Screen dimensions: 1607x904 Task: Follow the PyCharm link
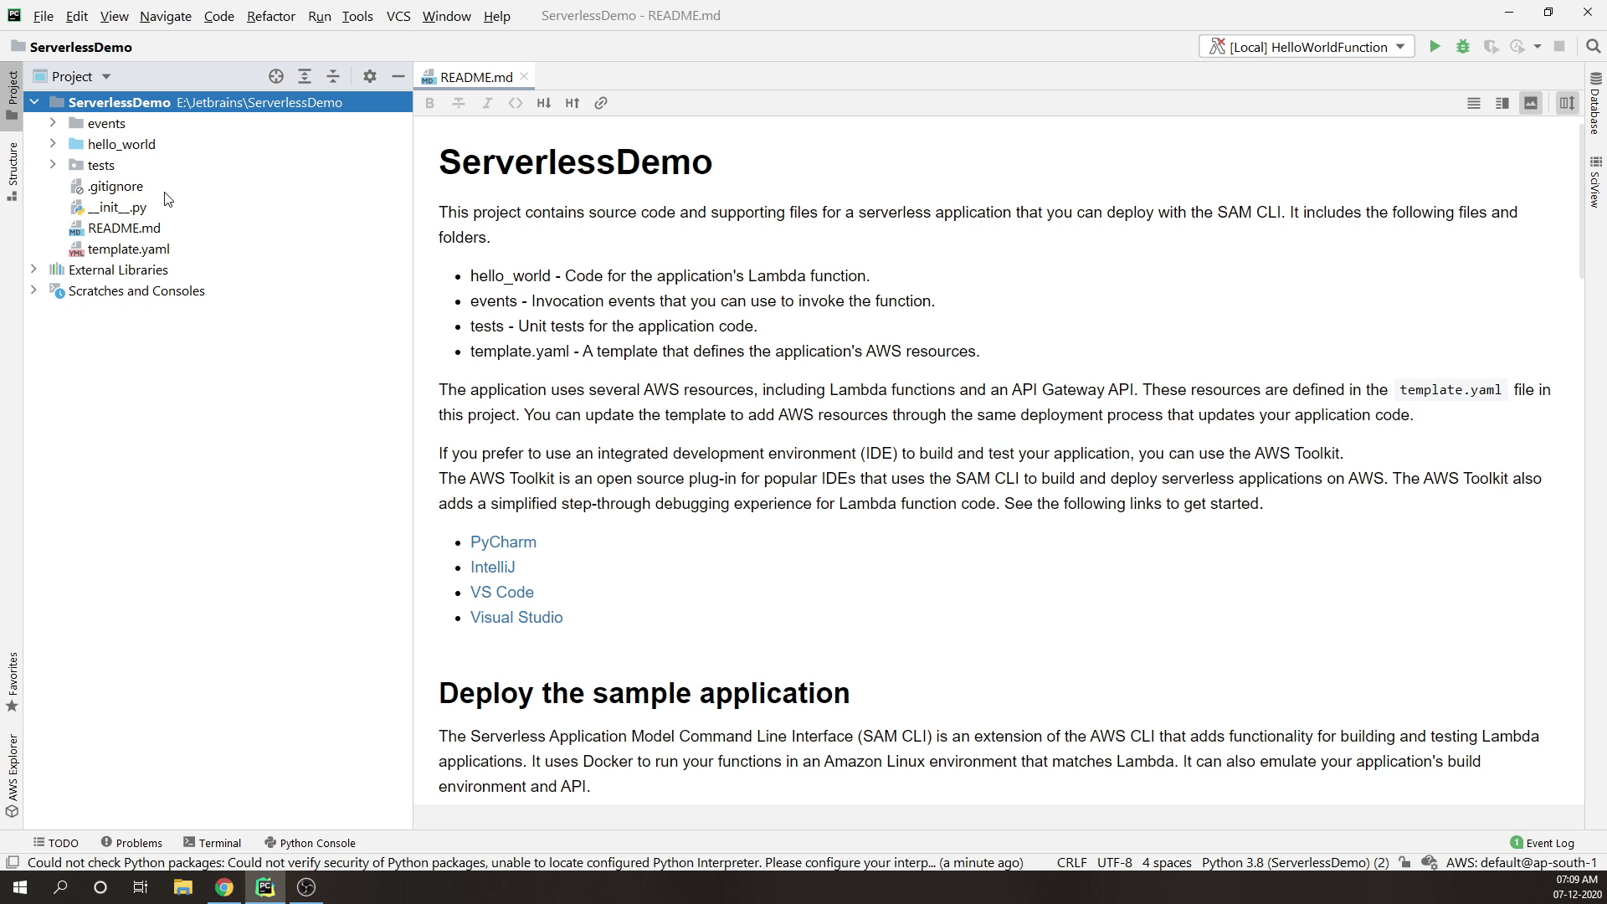click(503, 542)
